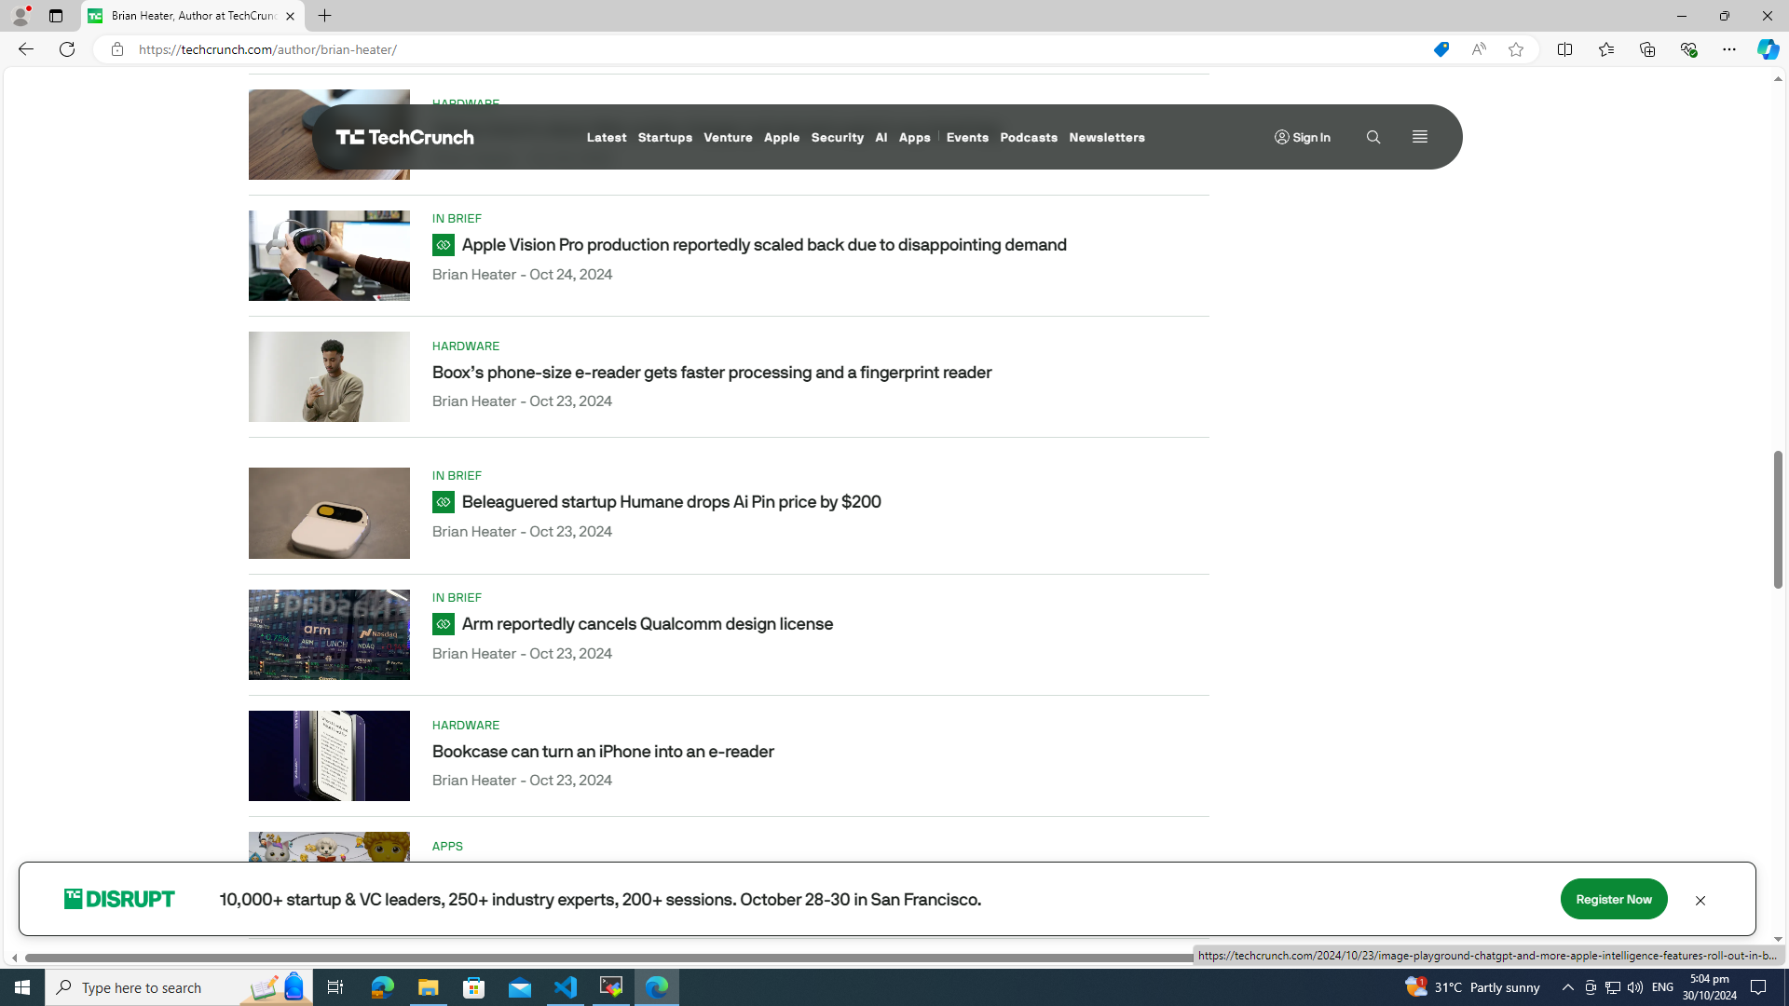Select the Latest menu item
Image resolution: width=1789 pixels, height=1006 pixels.
(x=607, y=137)
